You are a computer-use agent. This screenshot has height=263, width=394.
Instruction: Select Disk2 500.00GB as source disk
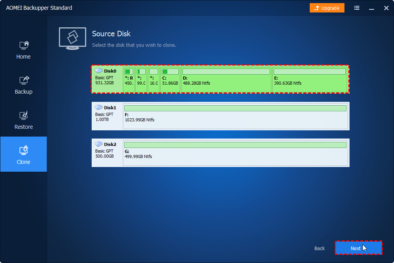(x=220, y=153)
